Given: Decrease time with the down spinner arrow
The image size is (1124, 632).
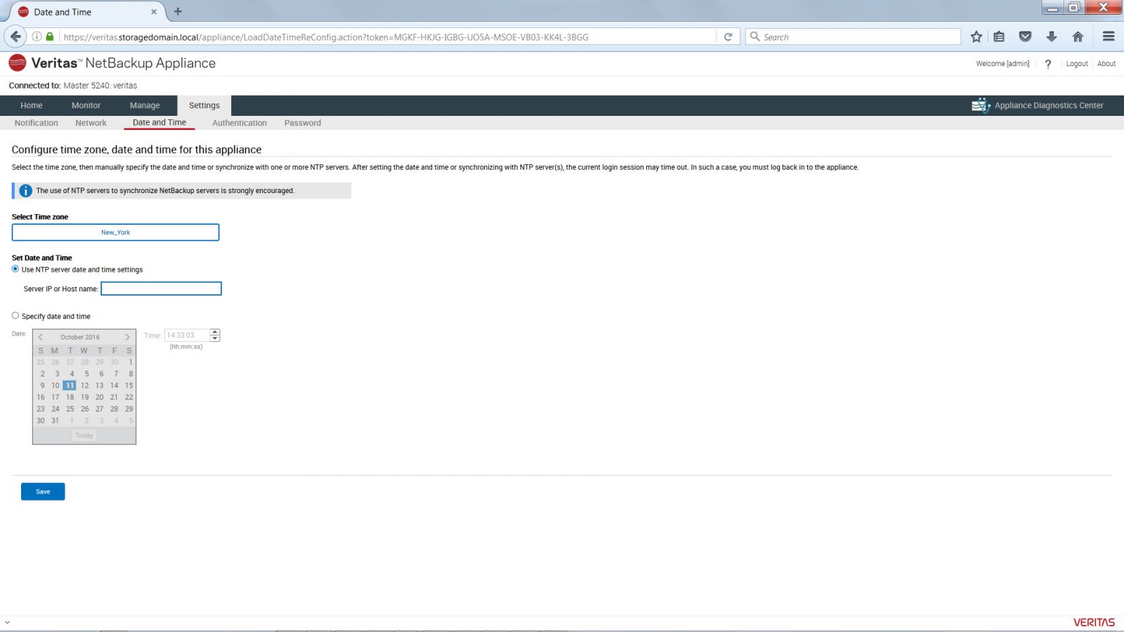Looking at the screenshot, I should pyautogui.click(x=215, y=339).
